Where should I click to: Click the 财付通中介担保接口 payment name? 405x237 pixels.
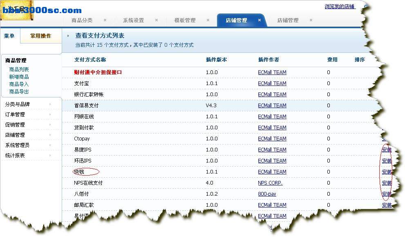[x=98, y=72]
